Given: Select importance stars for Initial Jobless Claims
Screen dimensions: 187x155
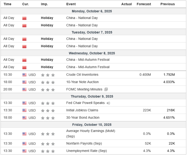Looking at the screenshot, I should coord(48,110).
